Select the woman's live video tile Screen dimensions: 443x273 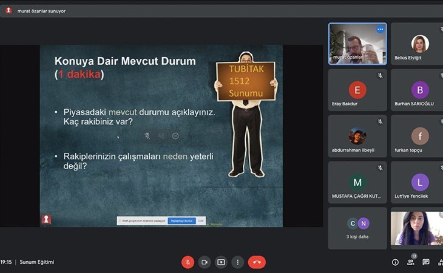pyautogui.click(x=417, y=228)
